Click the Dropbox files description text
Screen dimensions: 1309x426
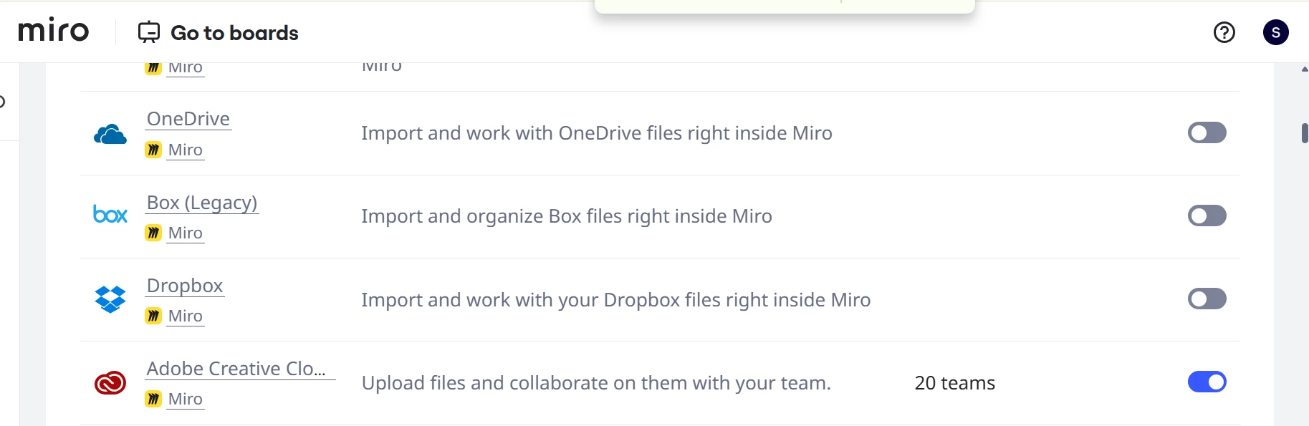click(616, 299)
